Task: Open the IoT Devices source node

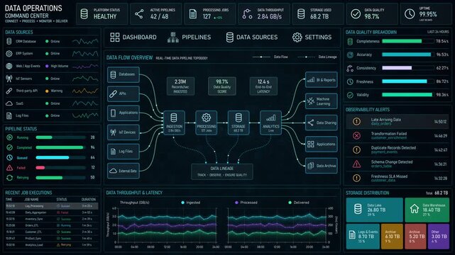Action: pos(124,132)
